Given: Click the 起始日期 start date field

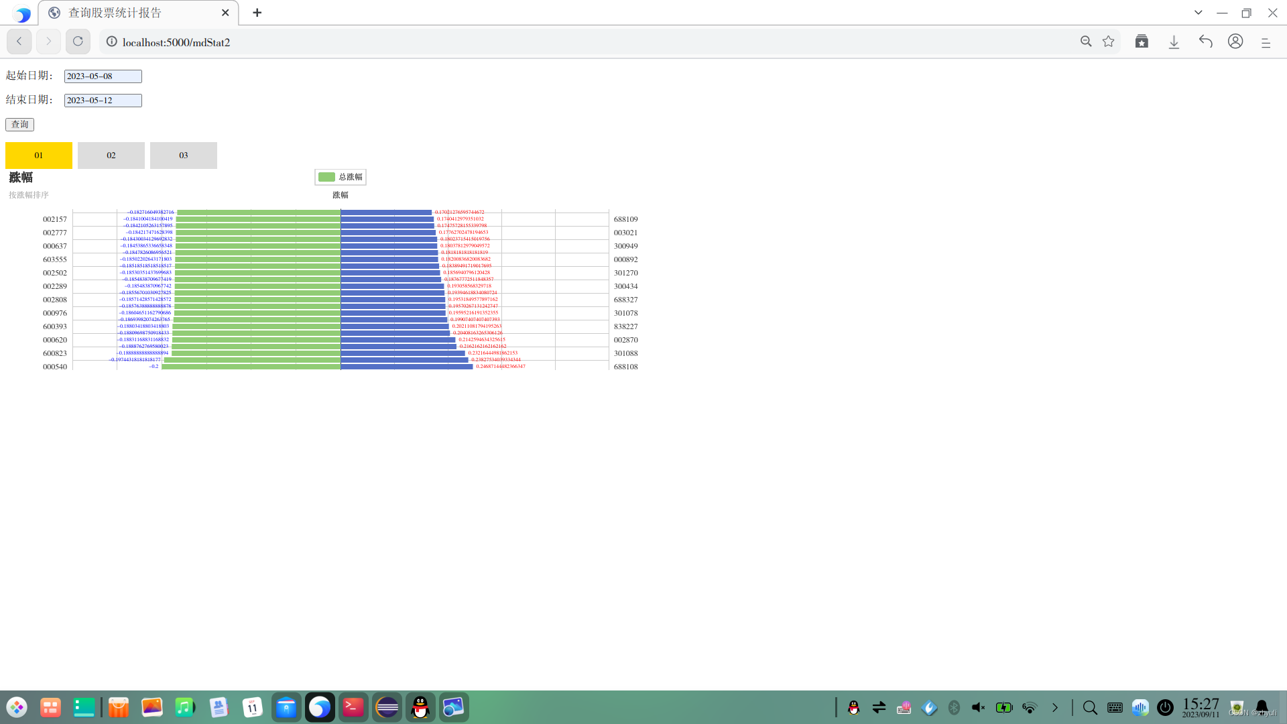Looking at the screenshot, I should coord(103,76).
